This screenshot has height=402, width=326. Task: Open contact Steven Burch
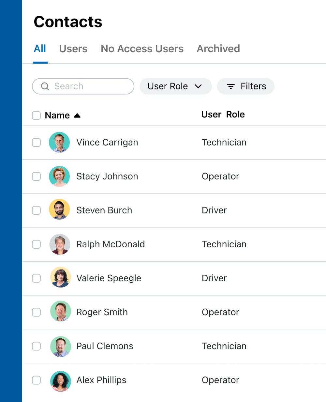[104, 210]
